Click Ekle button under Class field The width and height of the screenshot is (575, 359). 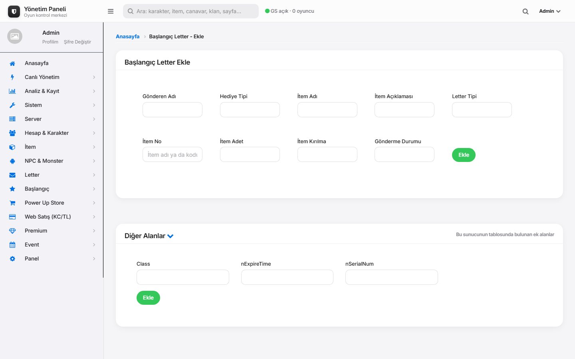click(148, 298)
